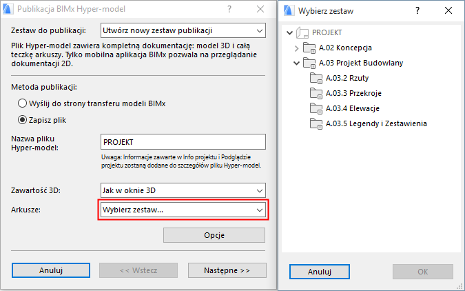Open the 'Zawartość 3D' dropdown

coord(183,190)
